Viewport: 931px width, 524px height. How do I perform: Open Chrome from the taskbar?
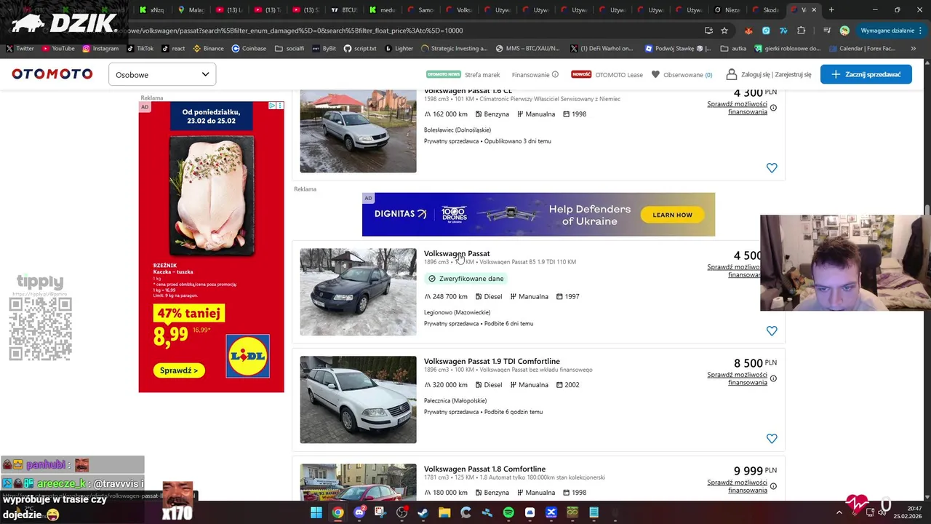[338, 512]
